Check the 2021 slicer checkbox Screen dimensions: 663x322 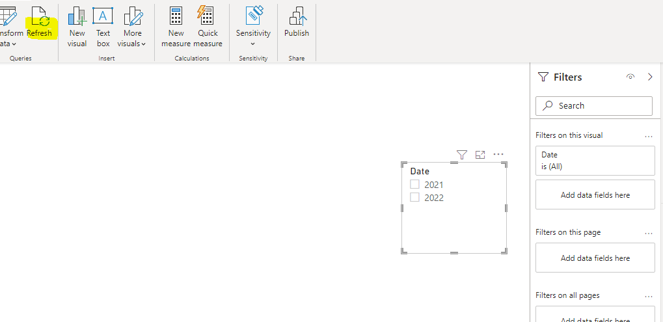coord(415,184)
